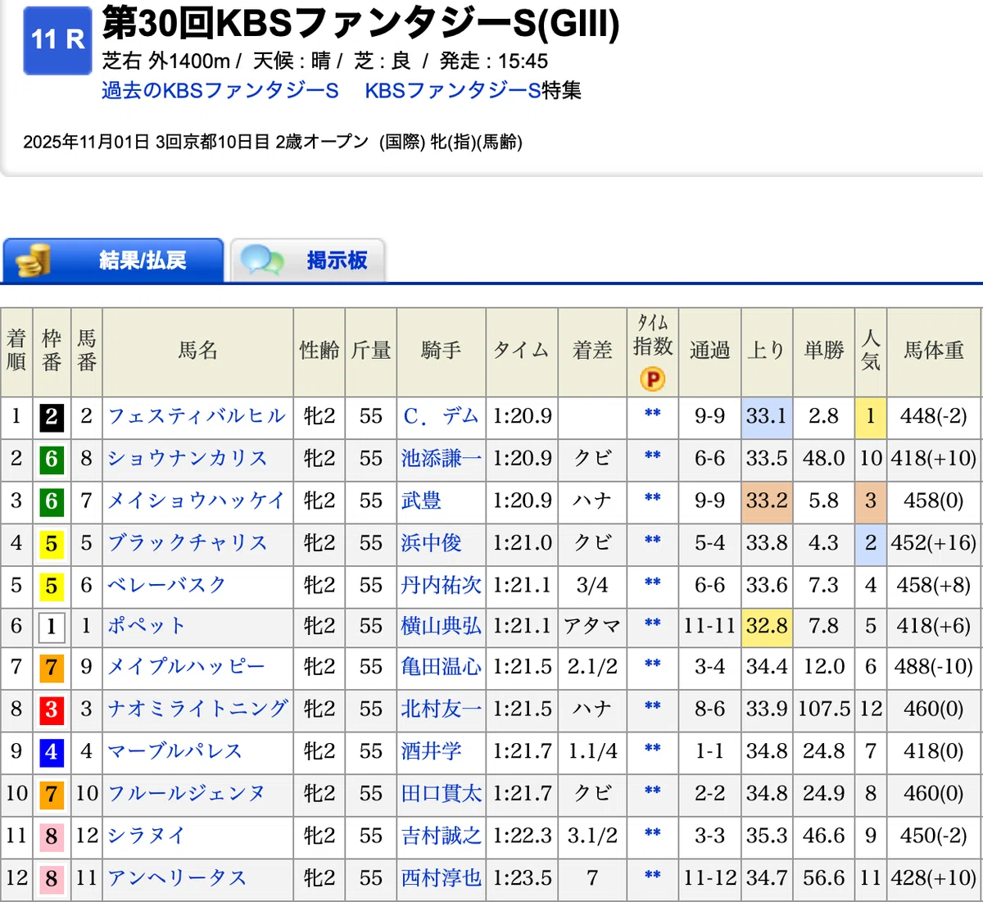Click the ** time index in アンヘリータス row
This screenshot has width=983, height=902.
(x=653, y=876)
